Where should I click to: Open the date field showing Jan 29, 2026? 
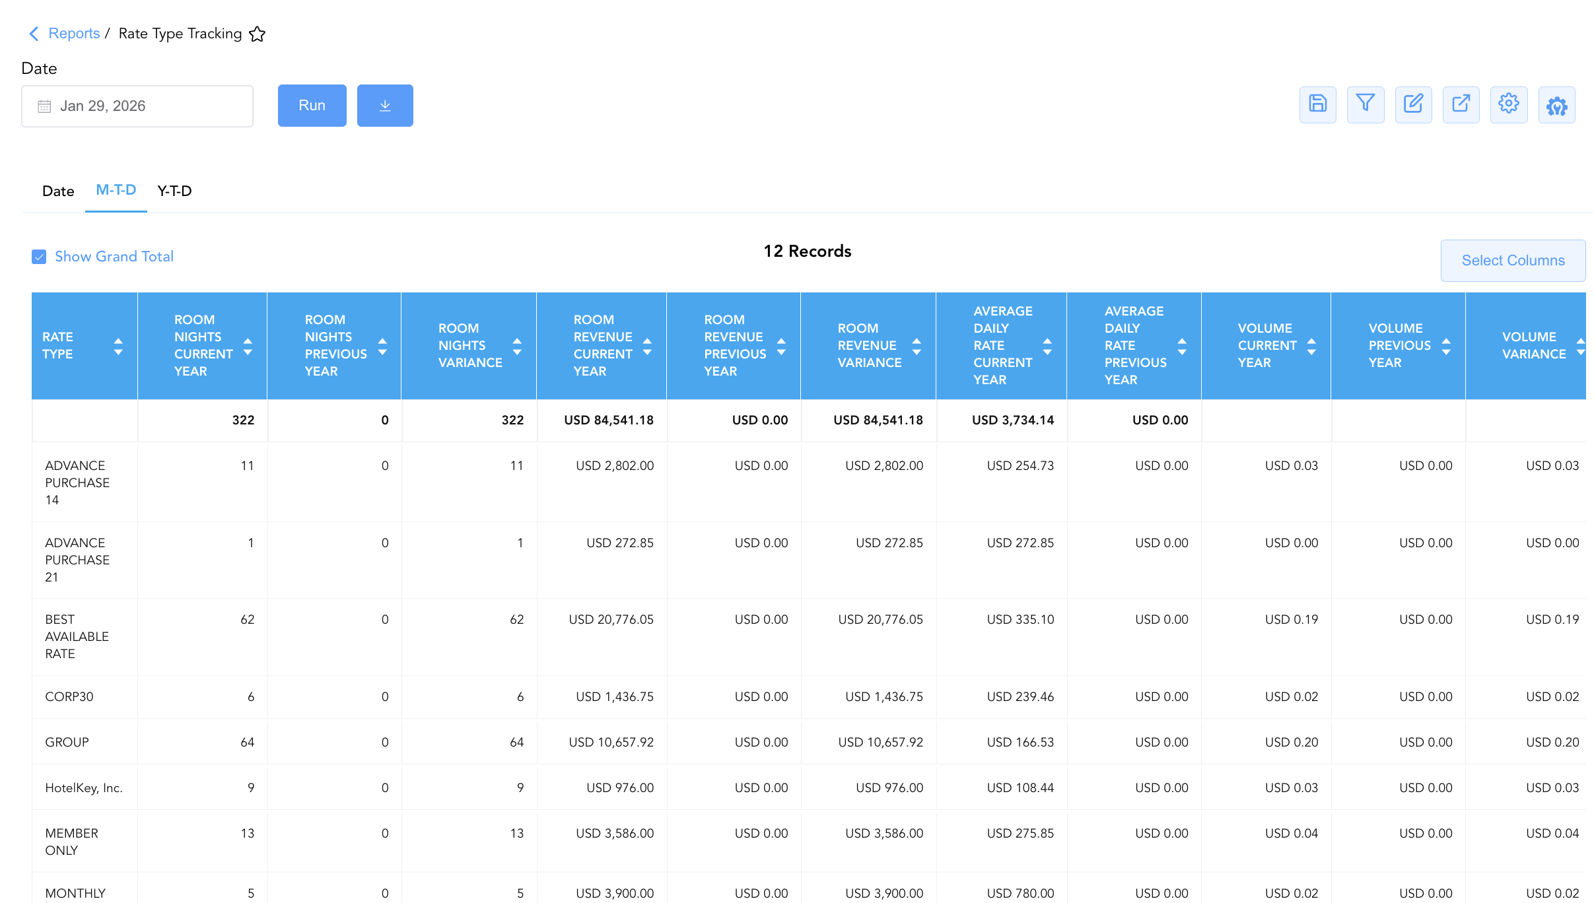coord(137,106)
